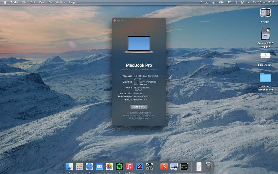Click the More Info... button

(139, 107)
